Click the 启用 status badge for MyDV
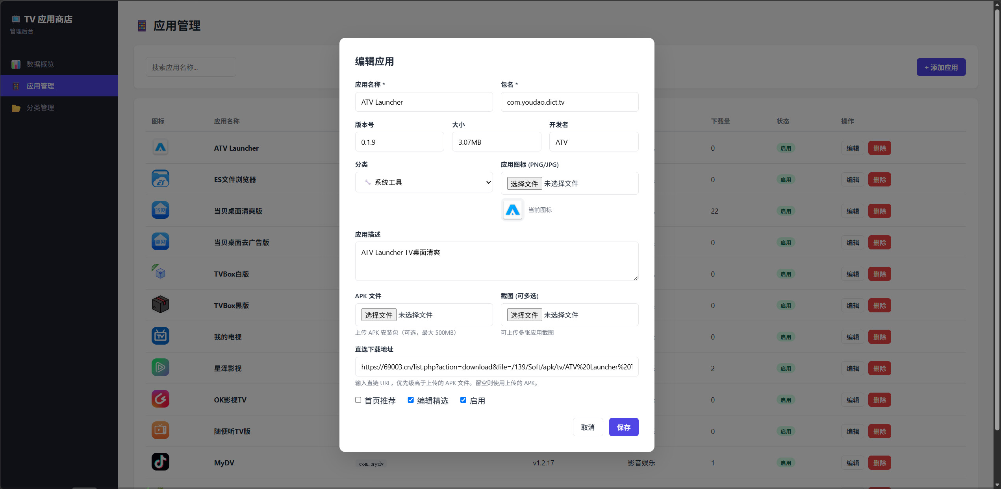Image resolution: width=1001 pixels, height=489 pixels. (x=786, y=463)
